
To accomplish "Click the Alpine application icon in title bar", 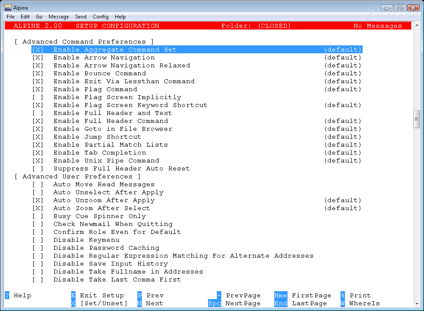I will pyautogui.click(x=8, y=7).
